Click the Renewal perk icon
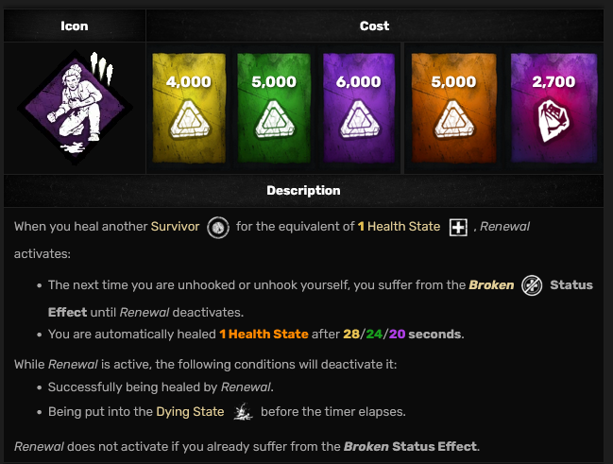613x464 pixels. pyautogui.click(x=75, y=108)
